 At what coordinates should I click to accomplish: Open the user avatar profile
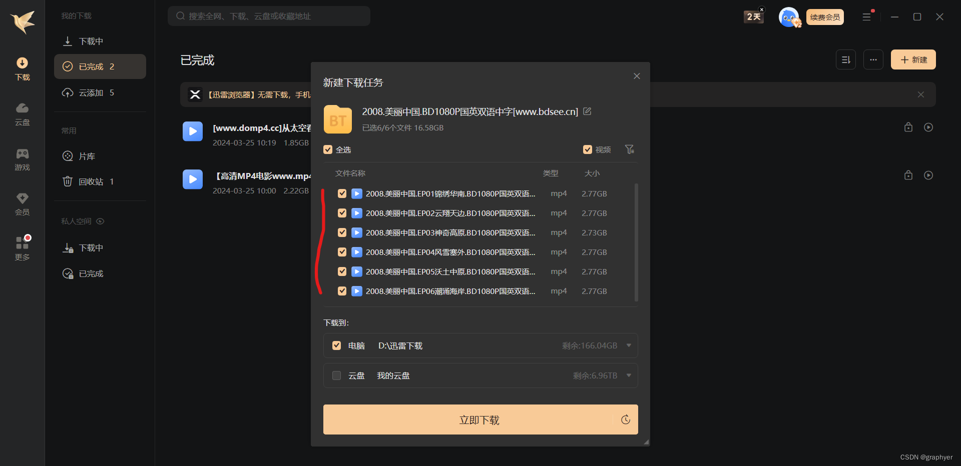[789, 17]
